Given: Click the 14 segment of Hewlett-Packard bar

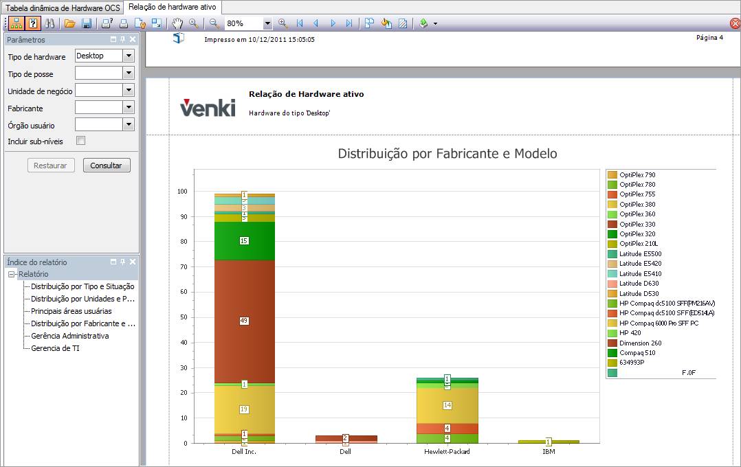Looking at the screenshot, I should 447,405.
